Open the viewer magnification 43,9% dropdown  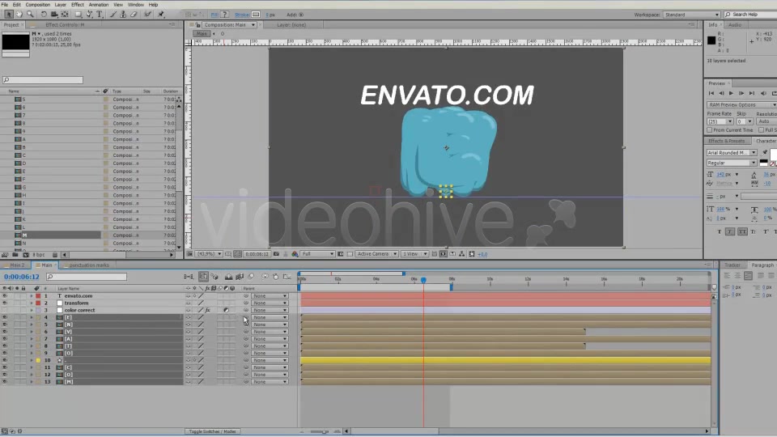click(209, 254)
